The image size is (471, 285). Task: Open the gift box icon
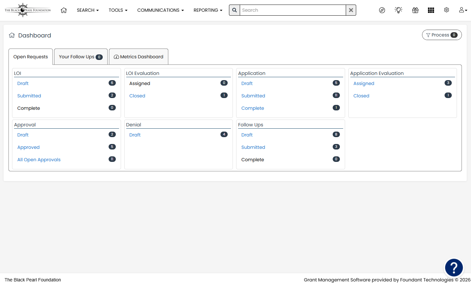(x=415, y=10)
